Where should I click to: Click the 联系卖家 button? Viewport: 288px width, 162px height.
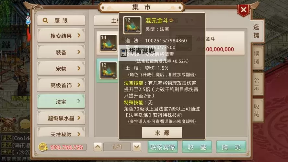[x=163, y=147]
